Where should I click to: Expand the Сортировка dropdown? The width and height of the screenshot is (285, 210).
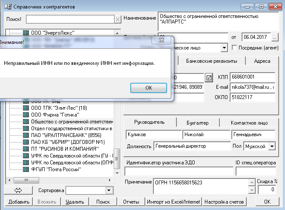pos(109,190)
